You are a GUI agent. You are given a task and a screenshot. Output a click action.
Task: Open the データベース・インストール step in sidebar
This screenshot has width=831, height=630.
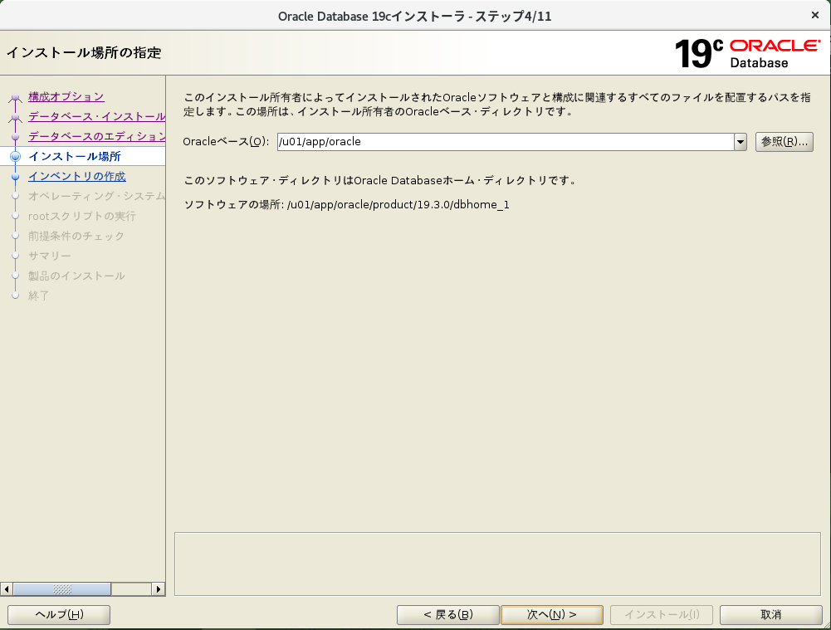[96, 116]
